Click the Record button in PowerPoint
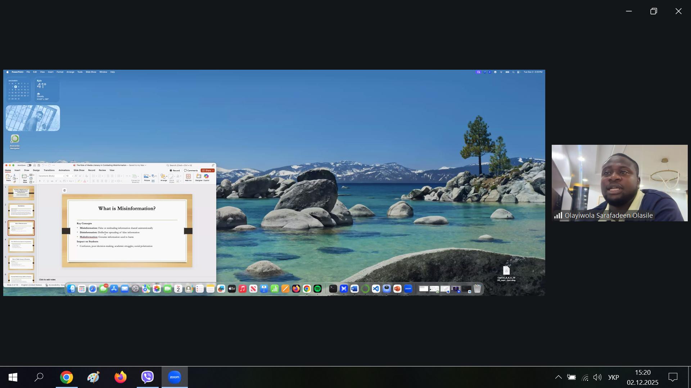 [x=175, y=171]
